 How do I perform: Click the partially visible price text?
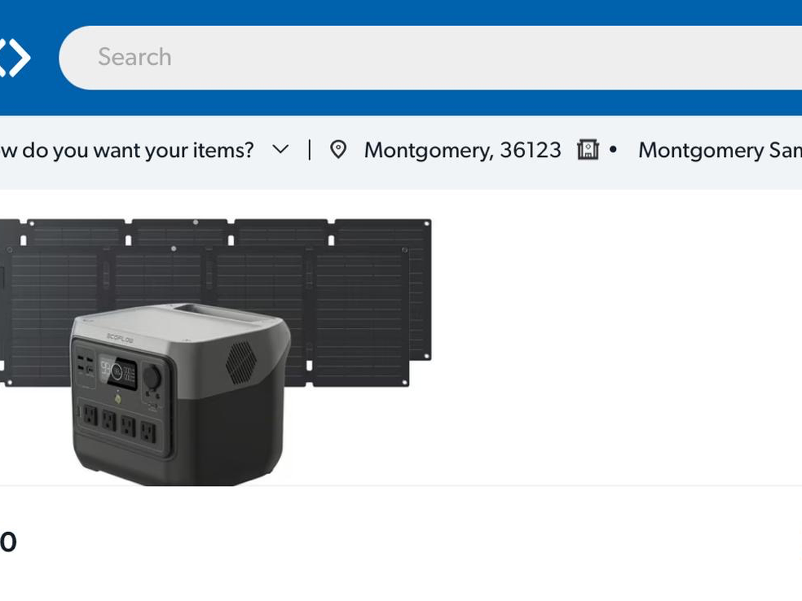pos(8,542)
